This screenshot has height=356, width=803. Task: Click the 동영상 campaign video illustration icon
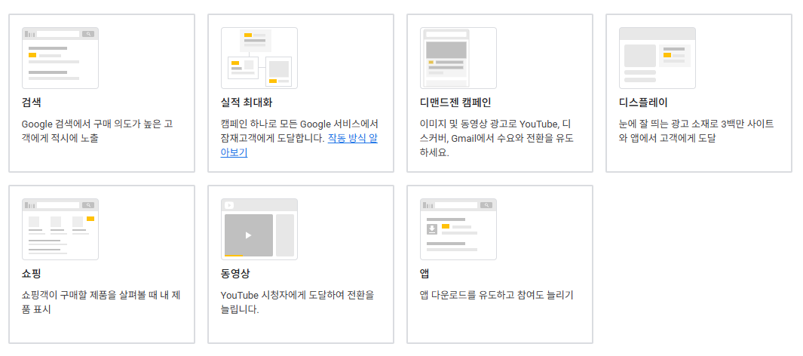(x=259, y=229)
